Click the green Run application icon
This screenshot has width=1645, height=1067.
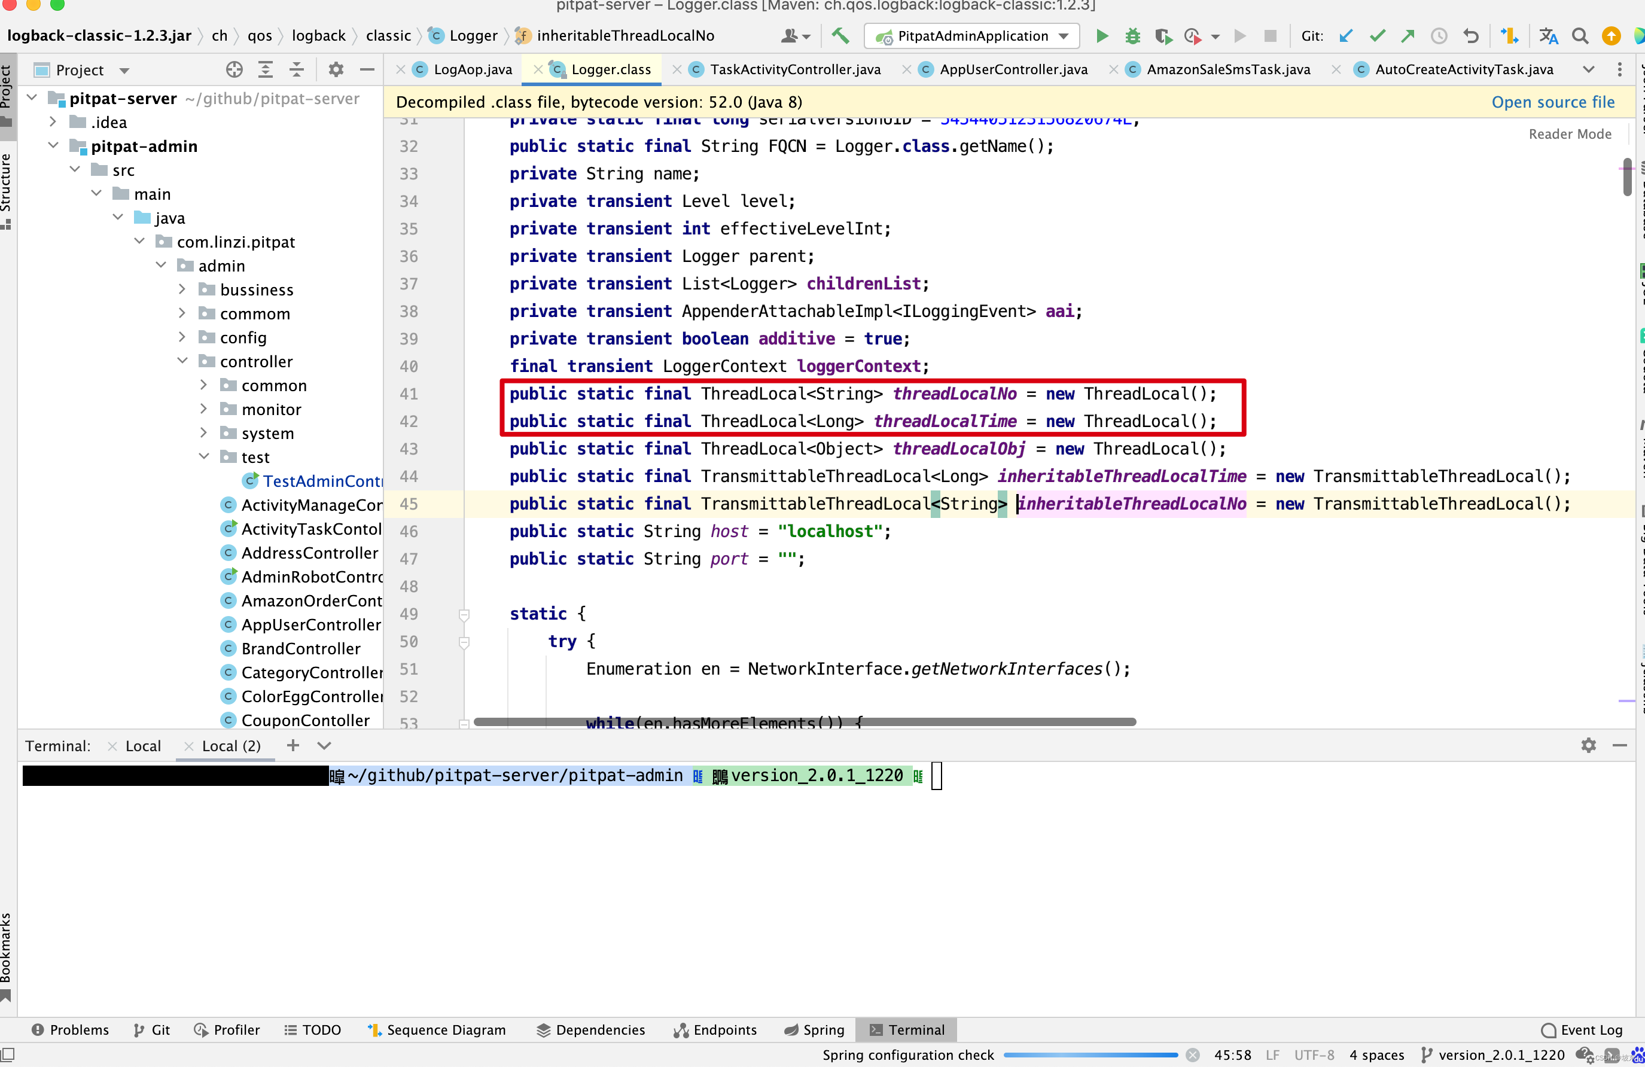tap(1102, 36)
